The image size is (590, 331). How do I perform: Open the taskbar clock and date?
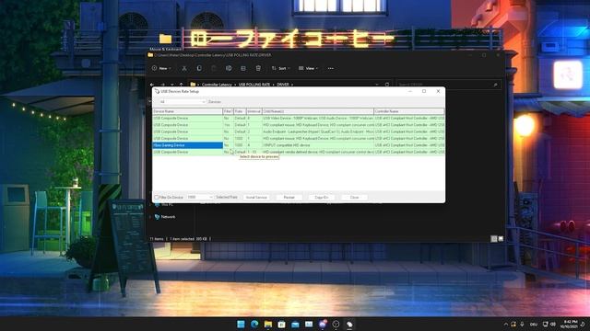coord(570,325)
